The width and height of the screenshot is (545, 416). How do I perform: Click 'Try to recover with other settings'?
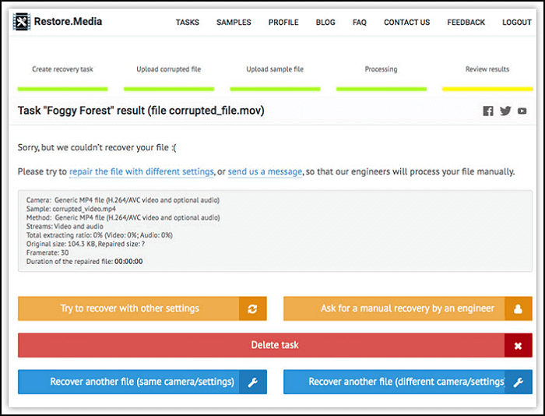pyautogui.click(x=142, y=308)
